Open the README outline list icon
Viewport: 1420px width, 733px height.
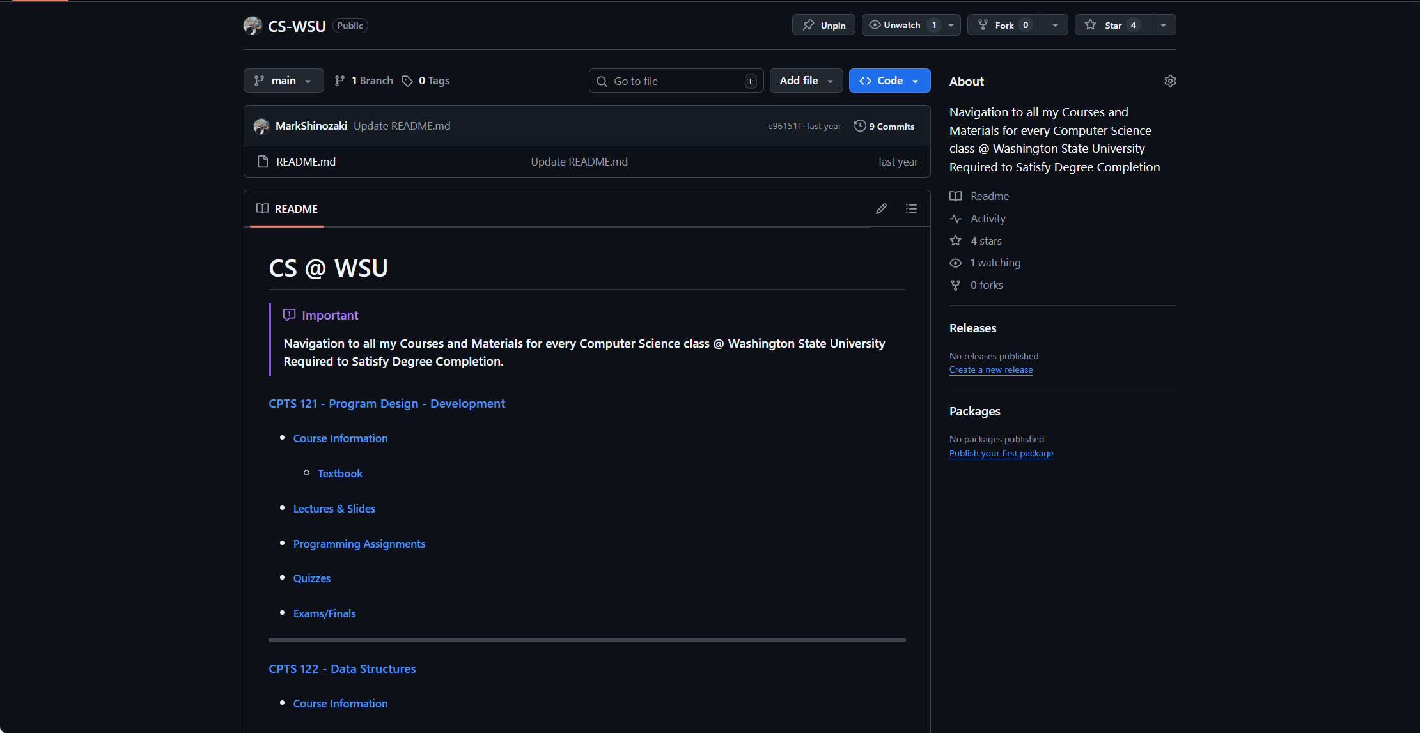(x=911, y=209)
